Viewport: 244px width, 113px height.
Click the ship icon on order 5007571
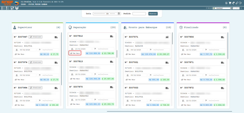click(167, 37)
